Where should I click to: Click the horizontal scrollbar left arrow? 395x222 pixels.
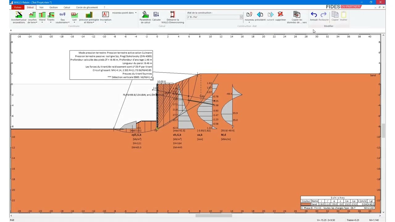click(11, 216)
